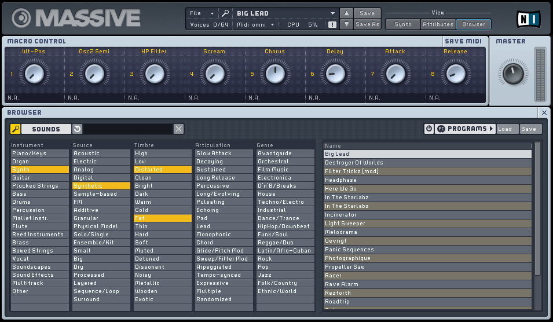This screenshot has height=322, width=553.
Task: Enable the Dance/Trance genre attribute
Action: (x=285, y=218)
